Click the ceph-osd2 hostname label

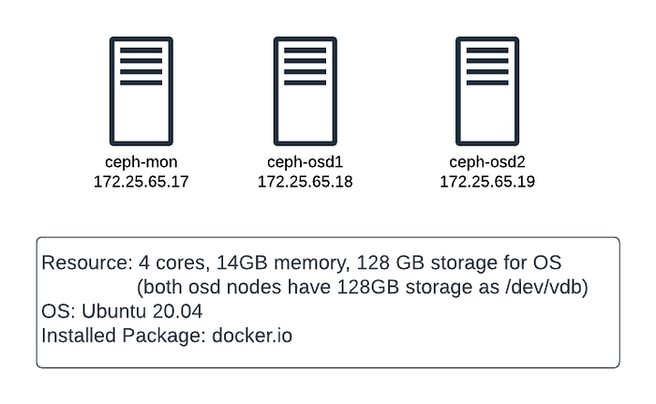tap(487, 162)
